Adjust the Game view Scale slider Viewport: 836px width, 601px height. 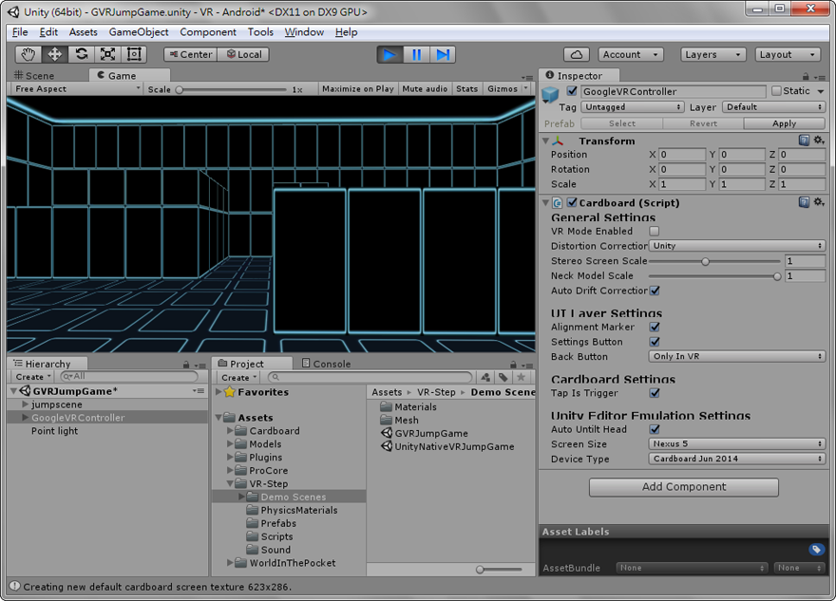coord(233,89)
